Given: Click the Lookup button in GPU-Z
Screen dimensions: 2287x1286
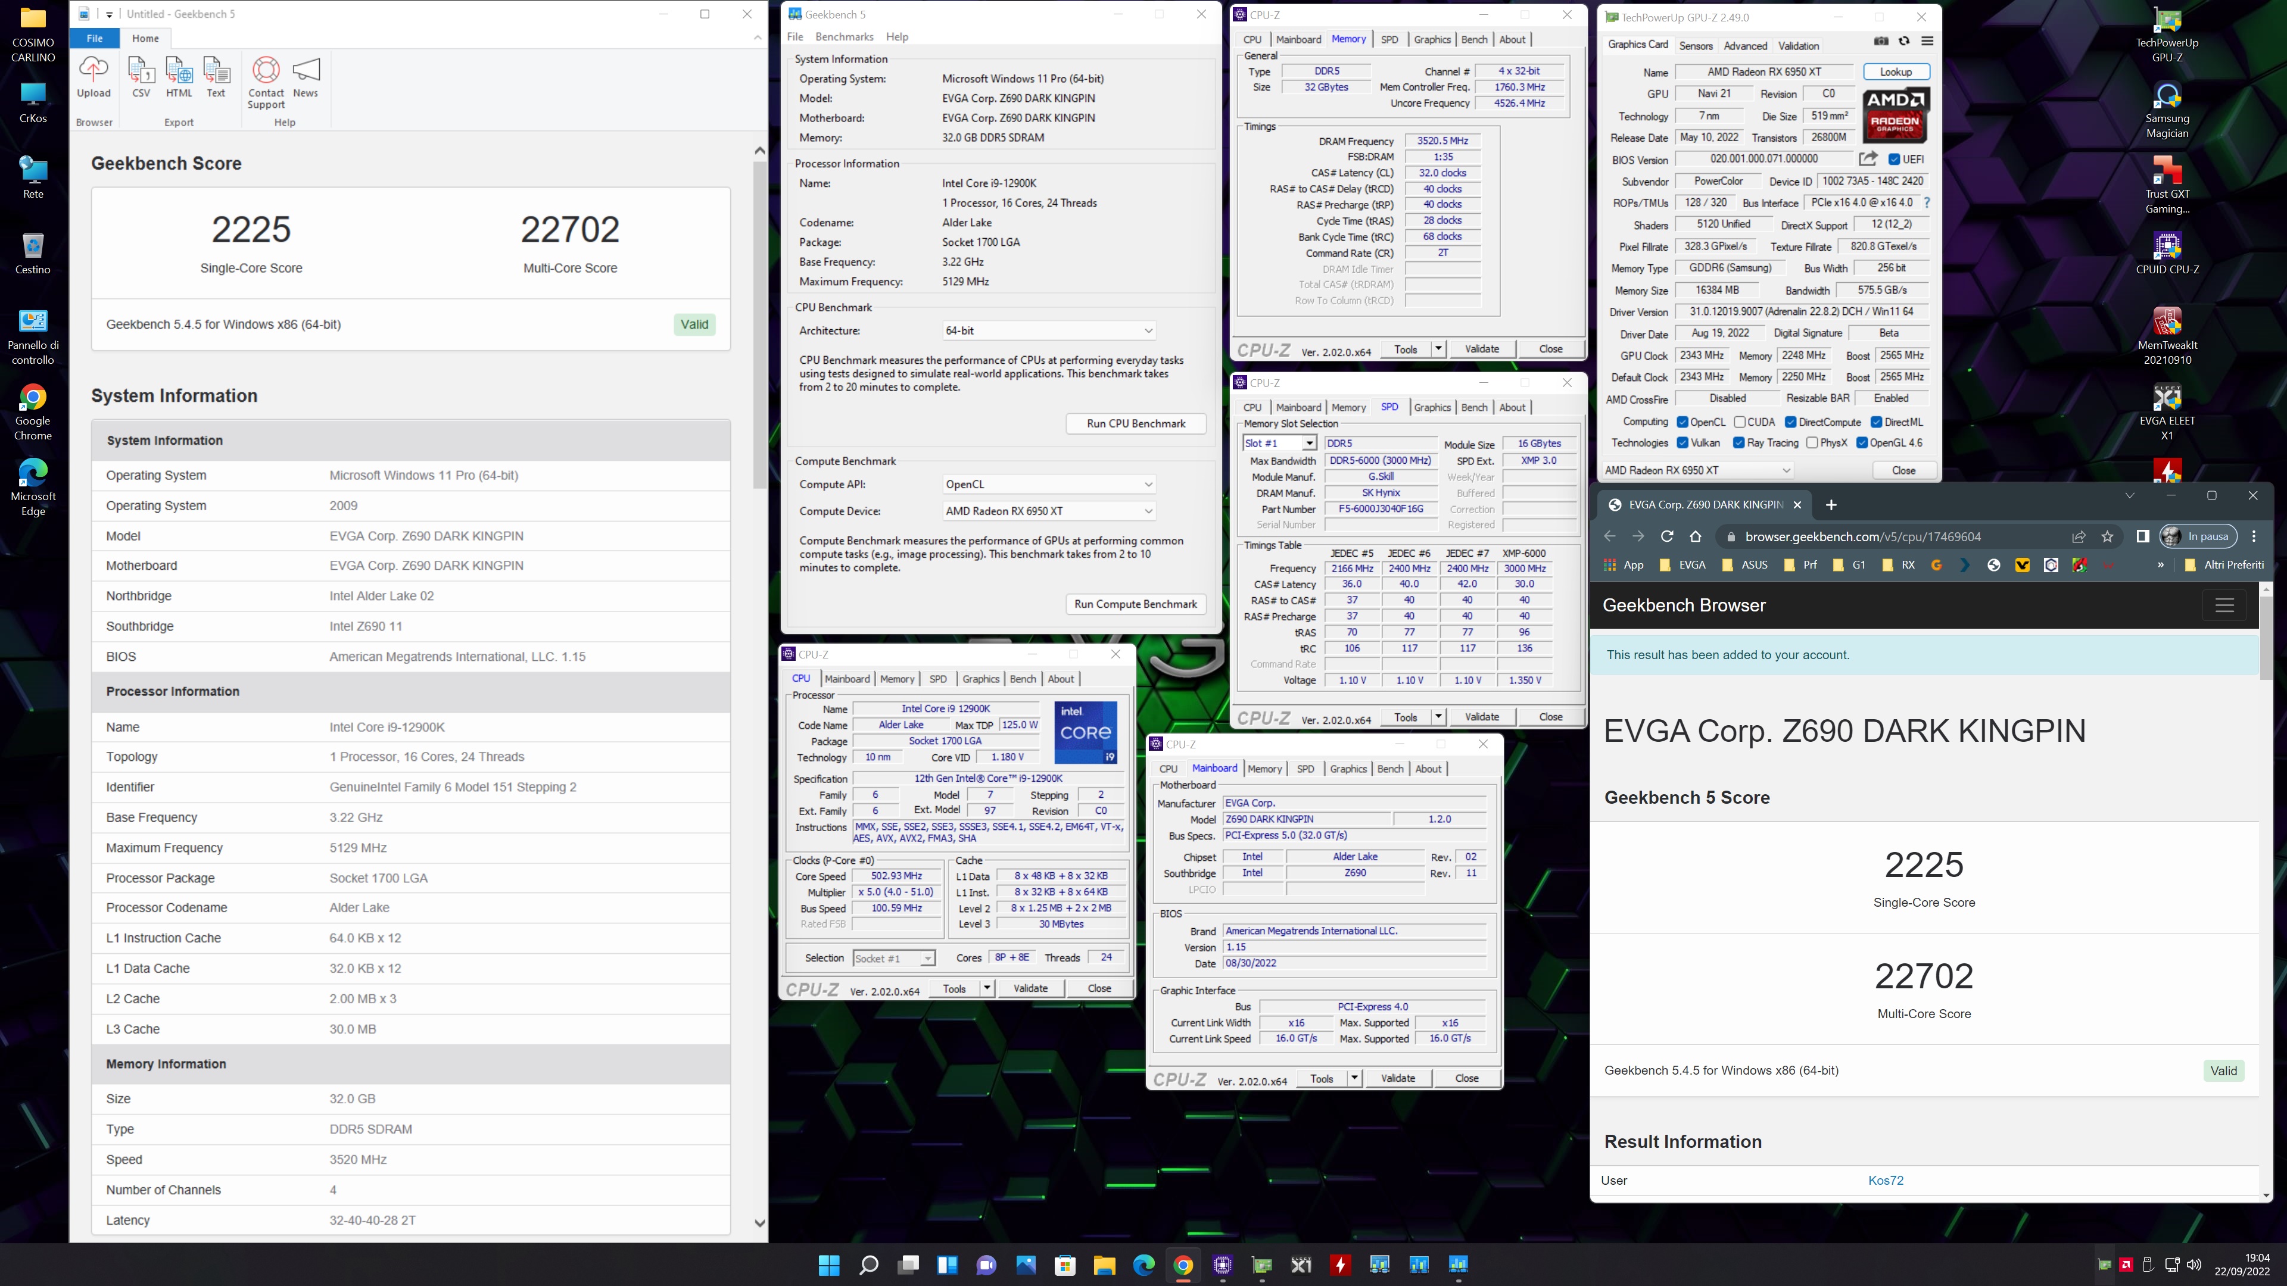Looking at the screenshot, I should [x=1896, y=72].
